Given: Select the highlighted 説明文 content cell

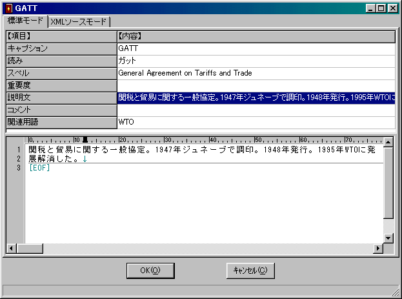Looking at the screenshot, I should [x=256, y=98].
